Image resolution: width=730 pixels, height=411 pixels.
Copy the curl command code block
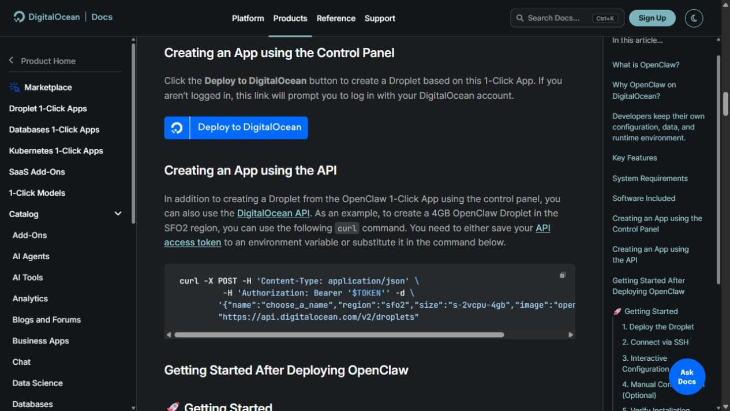point(563,275)
